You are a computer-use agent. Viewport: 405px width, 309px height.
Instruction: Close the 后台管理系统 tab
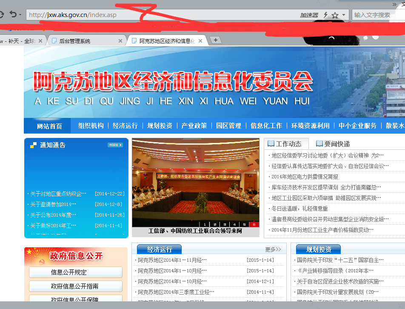pyautogui.click(x=120, y=41)
